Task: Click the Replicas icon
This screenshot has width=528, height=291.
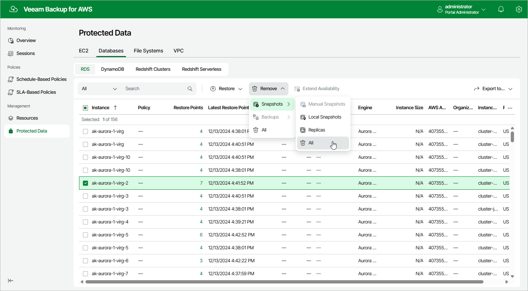Action: [x=303, y=130]
